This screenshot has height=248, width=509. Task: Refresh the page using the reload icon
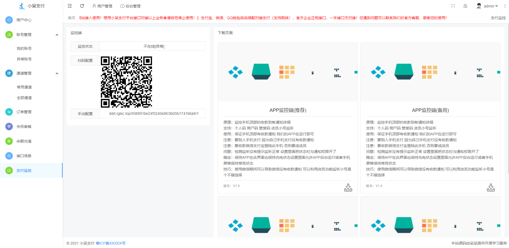pos(82,6)
